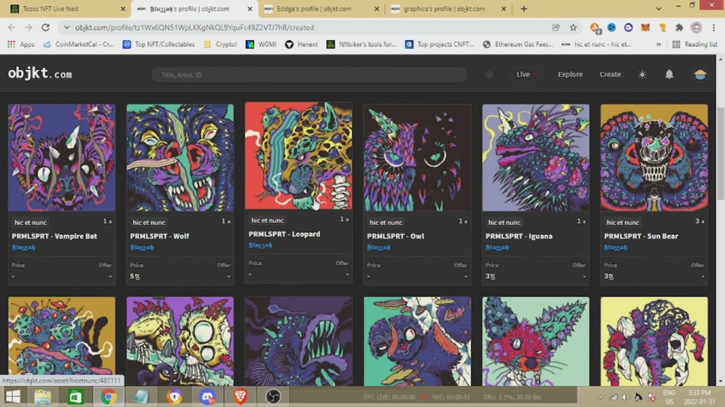Open the Iguana artwork thumbnail
725x407 pixels.
click(x=536, y=157)
